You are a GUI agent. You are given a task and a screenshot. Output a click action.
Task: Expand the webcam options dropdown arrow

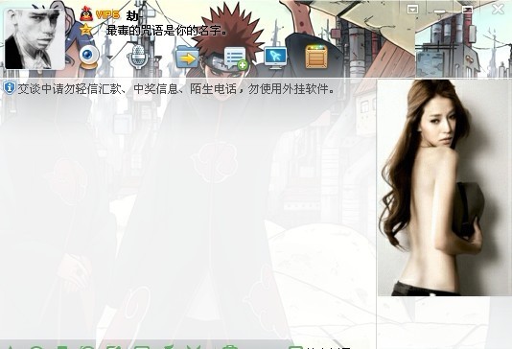pos(109,58)
